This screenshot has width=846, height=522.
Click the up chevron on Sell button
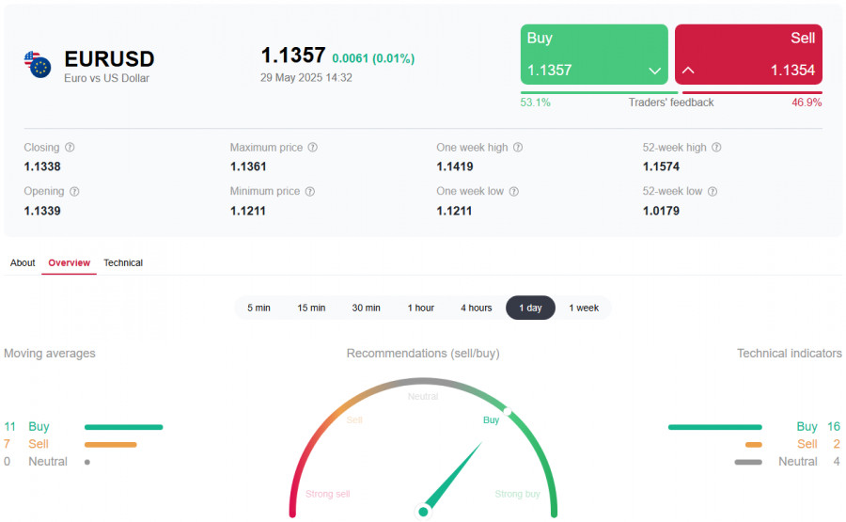click(x=688, y=71)
